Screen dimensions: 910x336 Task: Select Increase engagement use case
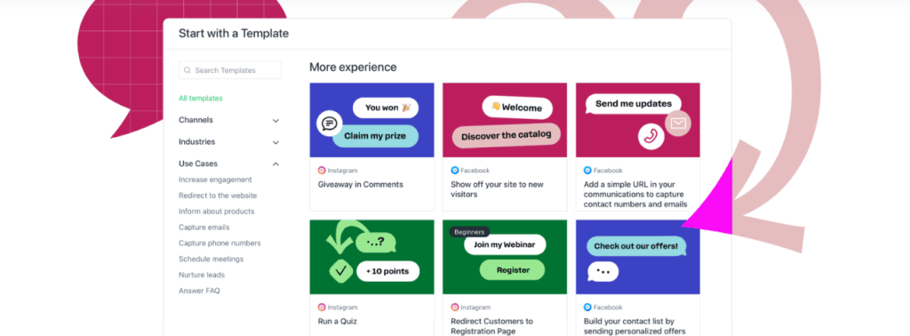point(215,180)
